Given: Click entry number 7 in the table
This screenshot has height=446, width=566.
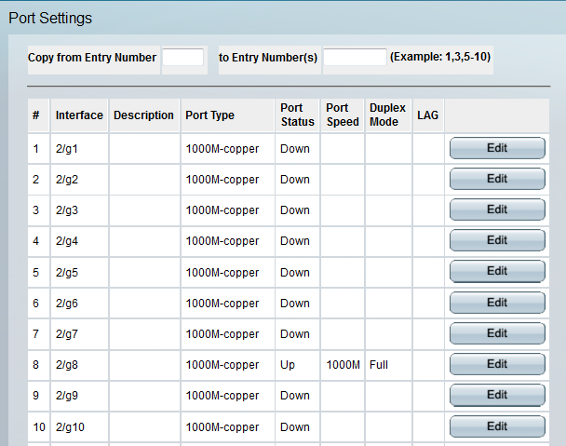Looking at the screenshot, I should [35, 334].
